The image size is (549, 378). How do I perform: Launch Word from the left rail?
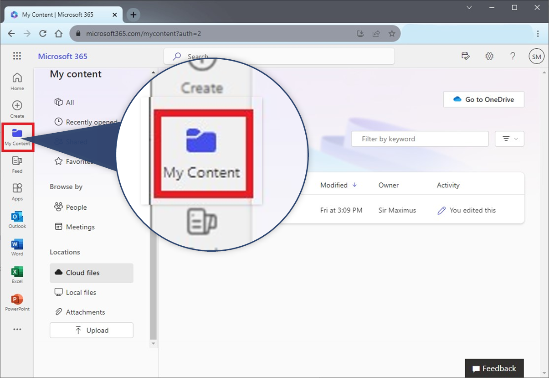tap(17, 247)
